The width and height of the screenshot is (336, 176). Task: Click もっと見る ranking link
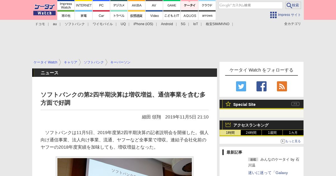[x=293, y=141]
